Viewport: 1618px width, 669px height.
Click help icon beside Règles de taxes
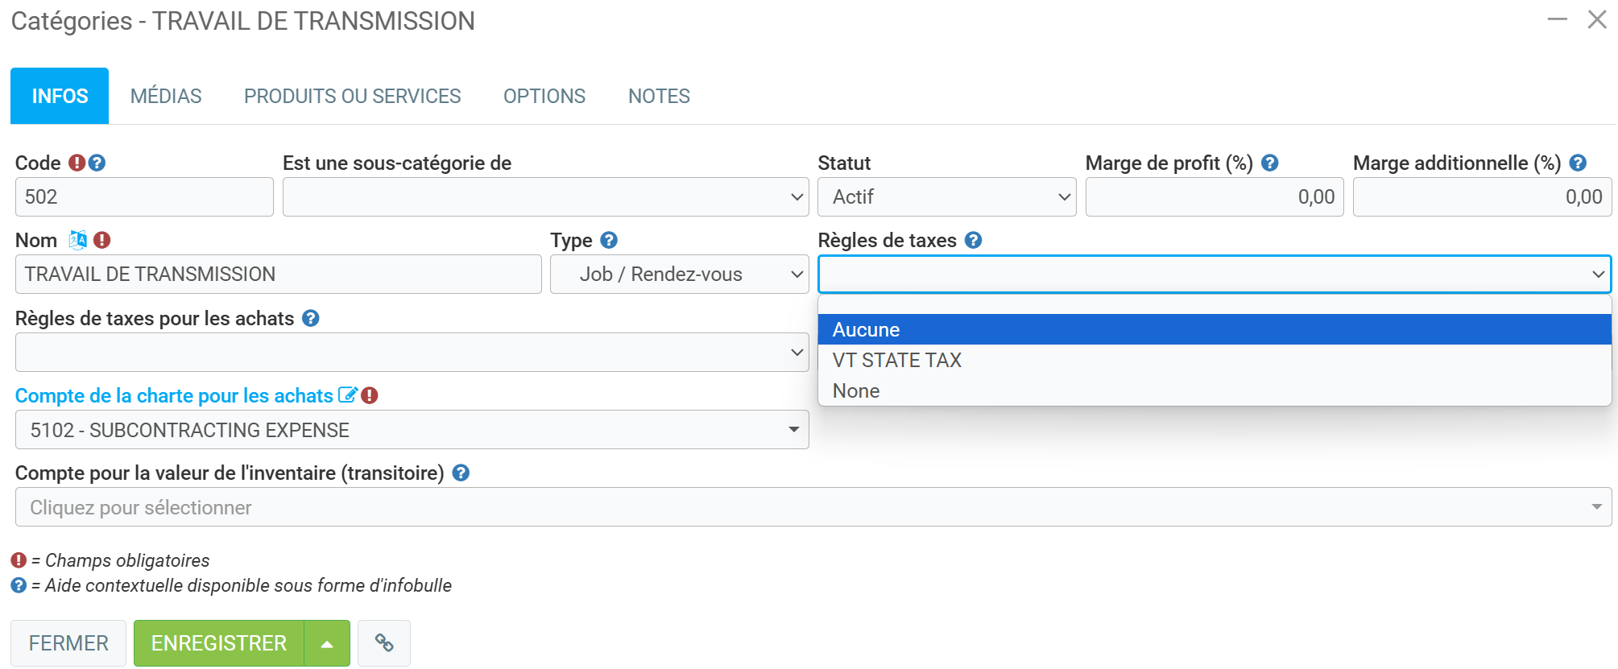pos(973,240)
